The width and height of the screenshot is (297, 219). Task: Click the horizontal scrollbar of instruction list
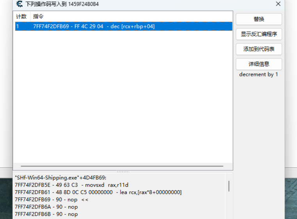pyautogui.click(x=122, y=166)
